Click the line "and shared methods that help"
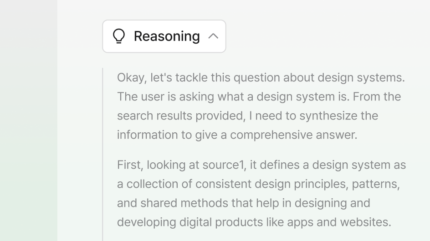The height and width of the screenshot is (241, 430). click(x=243, y=203)
